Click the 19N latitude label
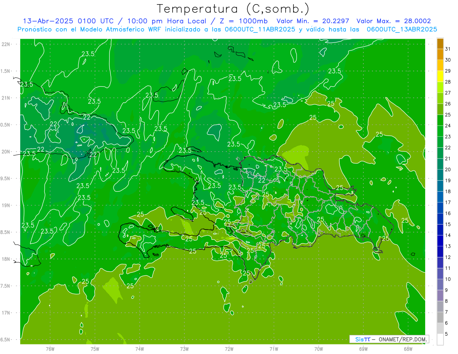458x354 pixels. point(5,205)
